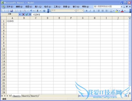
Task: Click the Name Box showing SUM
Action: pos(10,15)
